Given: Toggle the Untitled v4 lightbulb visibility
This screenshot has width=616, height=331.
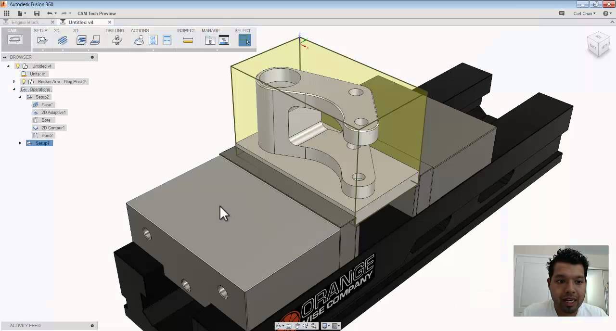Looking at the screenshot, I should [18, 66].
